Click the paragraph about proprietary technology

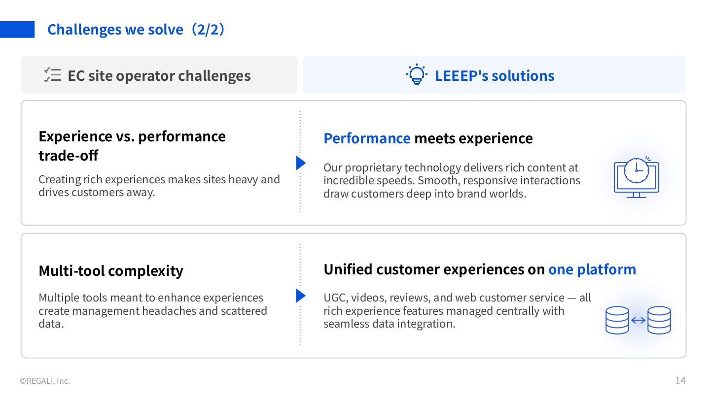click(452, 181)
